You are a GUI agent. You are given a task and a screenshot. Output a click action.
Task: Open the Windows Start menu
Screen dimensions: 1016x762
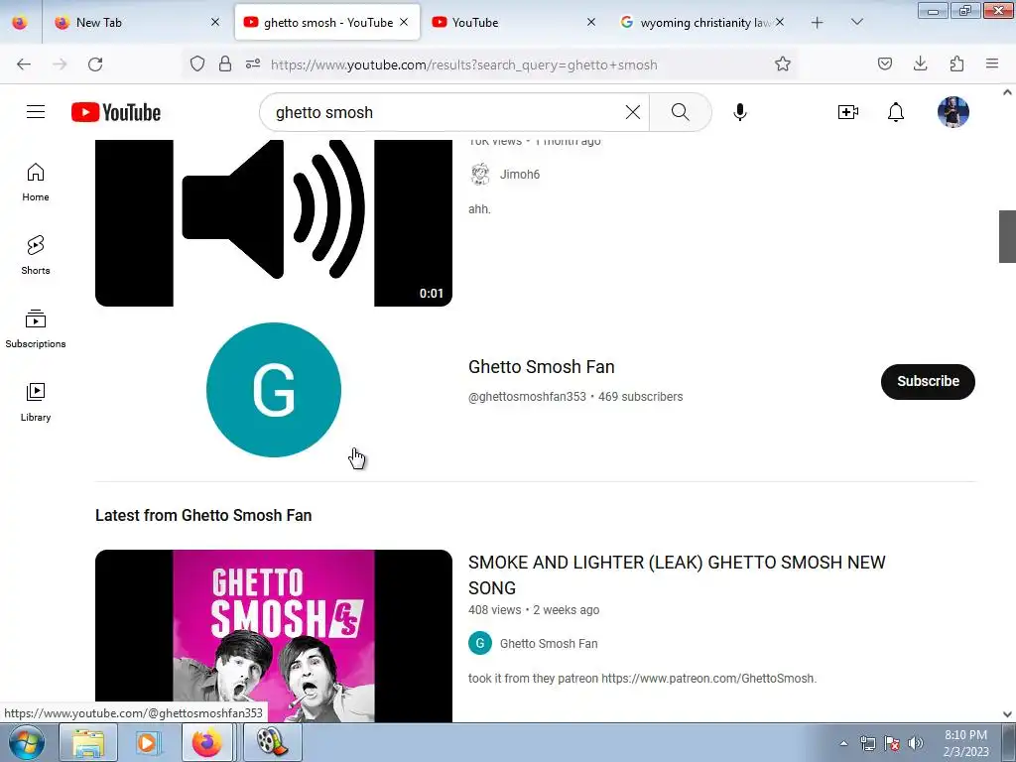click(27, 742)
